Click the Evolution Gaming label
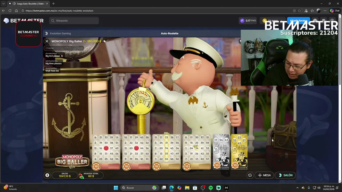This screenshot has width=342, height=192. tap(60, 33)
